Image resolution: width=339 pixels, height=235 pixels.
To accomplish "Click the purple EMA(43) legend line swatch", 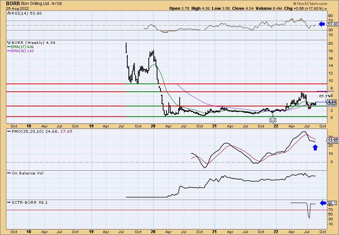I will [x=9, y=51].
